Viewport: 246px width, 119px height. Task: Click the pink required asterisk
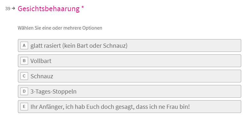(x=83, y=8)
